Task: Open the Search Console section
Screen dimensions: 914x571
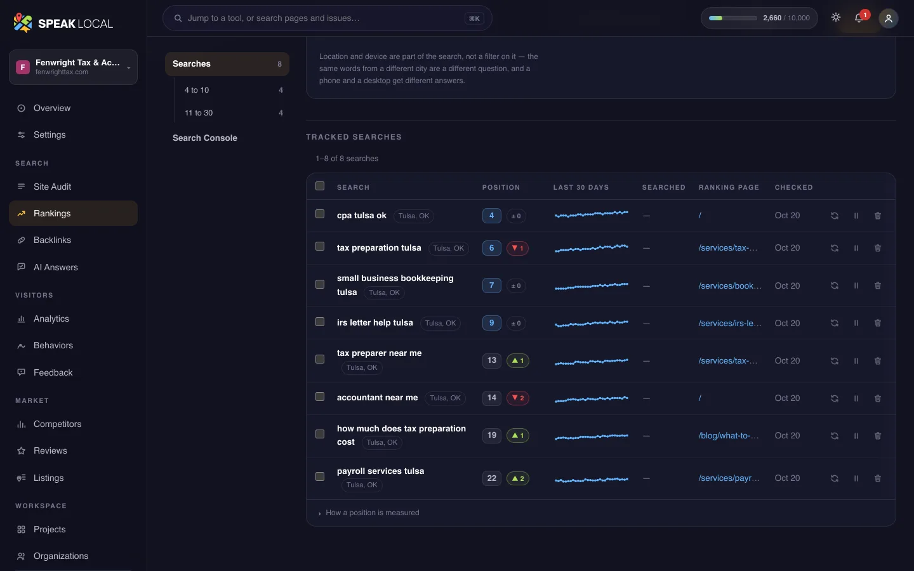Action: [x=227, y=138]
